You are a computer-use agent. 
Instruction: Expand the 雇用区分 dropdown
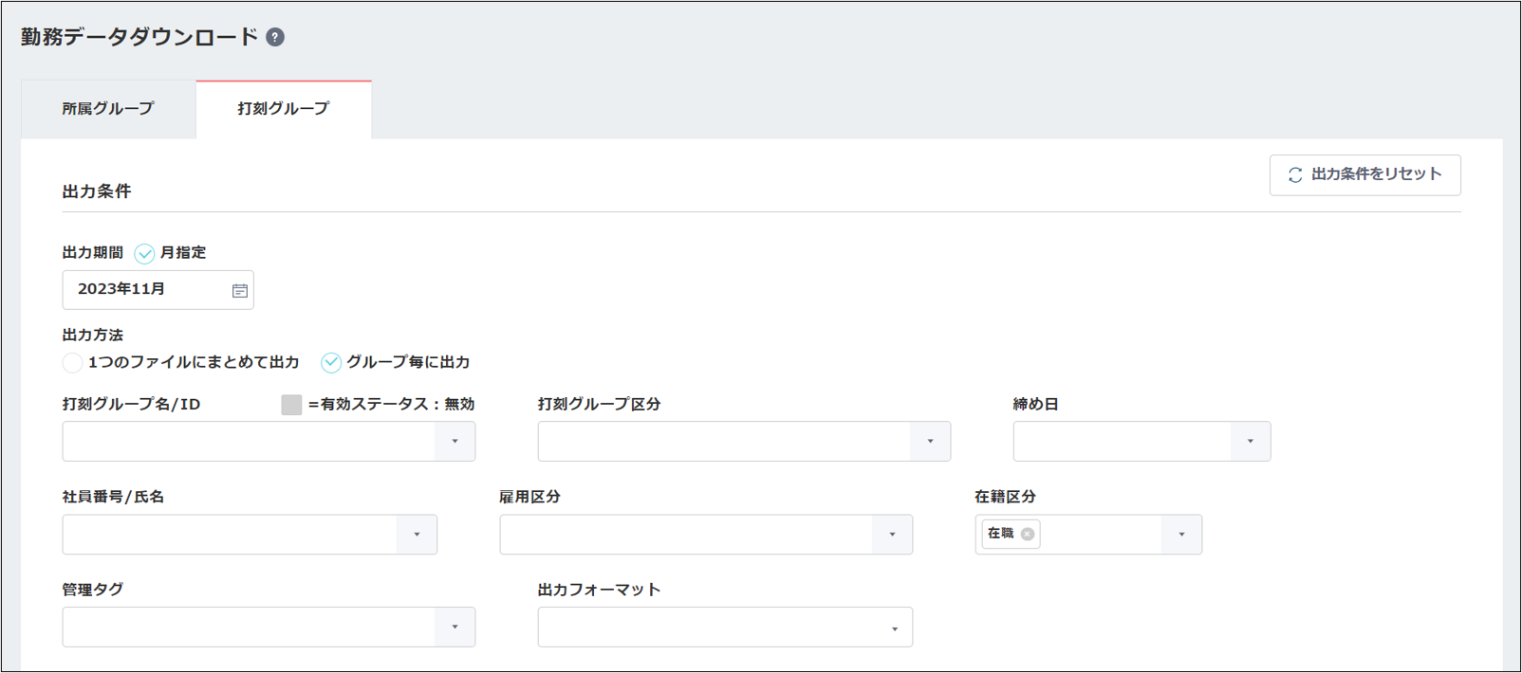point(892,535)
